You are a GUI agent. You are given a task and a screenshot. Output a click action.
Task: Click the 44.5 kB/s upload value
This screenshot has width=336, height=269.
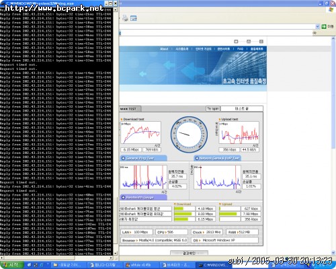point(250,149)
